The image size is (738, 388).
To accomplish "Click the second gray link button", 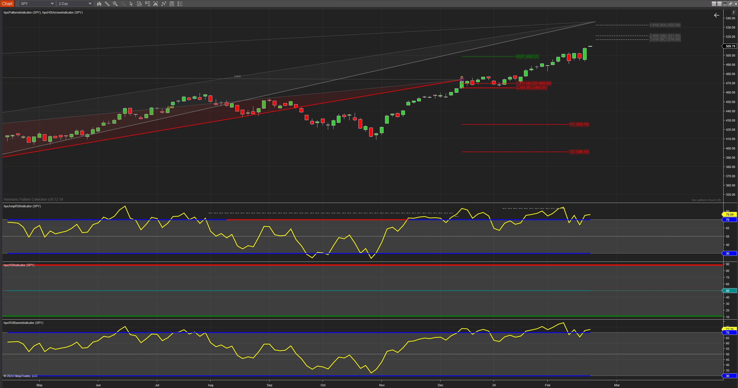I will (x=720, y=4).
